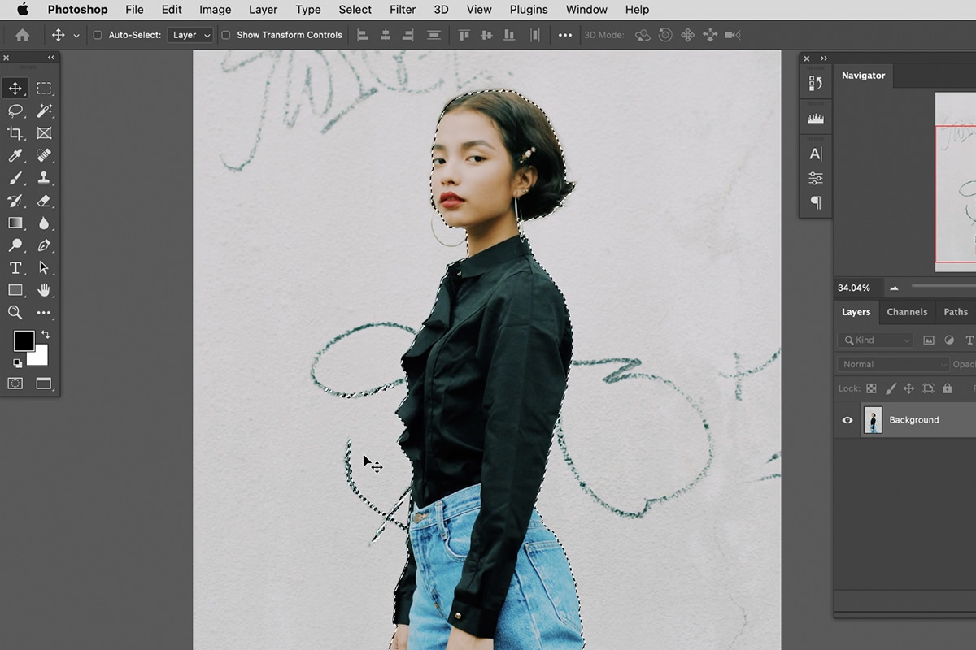
Task: Select the Type tool
Action: coord(15,268)
